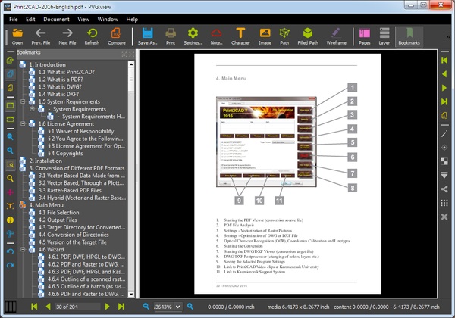Add a Note using the toolbar
455x318 pixels.
point(216,35)
